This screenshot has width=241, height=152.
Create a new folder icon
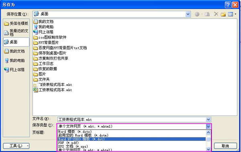click(223, 14)
